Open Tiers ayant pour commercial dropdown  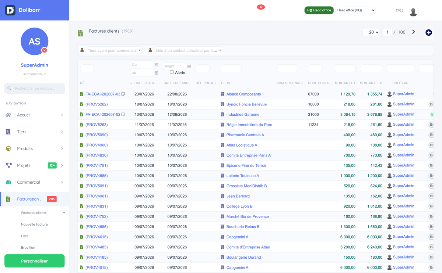(115, 50)
